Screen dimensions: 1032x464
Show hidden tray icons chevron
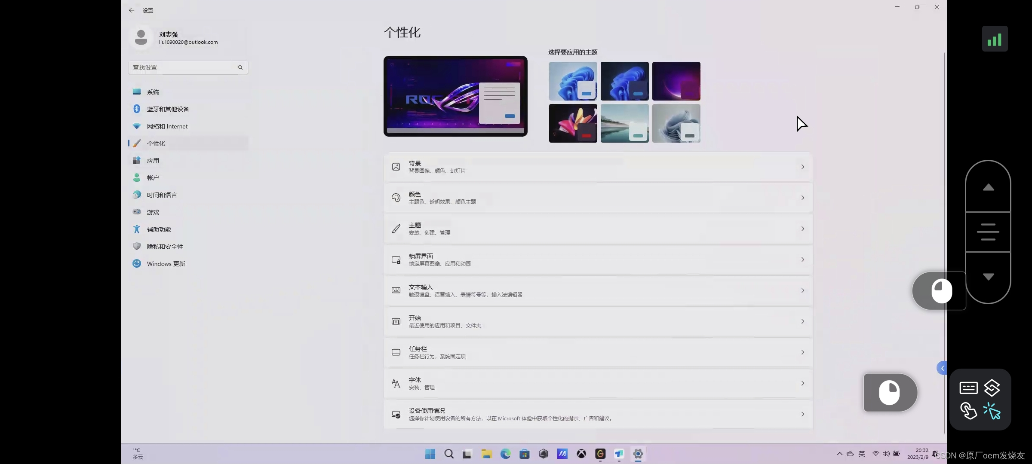pos(839,454)
